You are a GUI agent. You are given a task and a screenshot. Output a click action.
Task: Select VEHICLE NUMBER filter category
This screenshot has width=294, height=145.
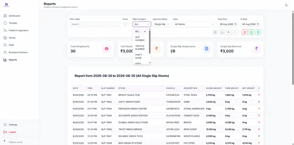click(x=141, y=47)
